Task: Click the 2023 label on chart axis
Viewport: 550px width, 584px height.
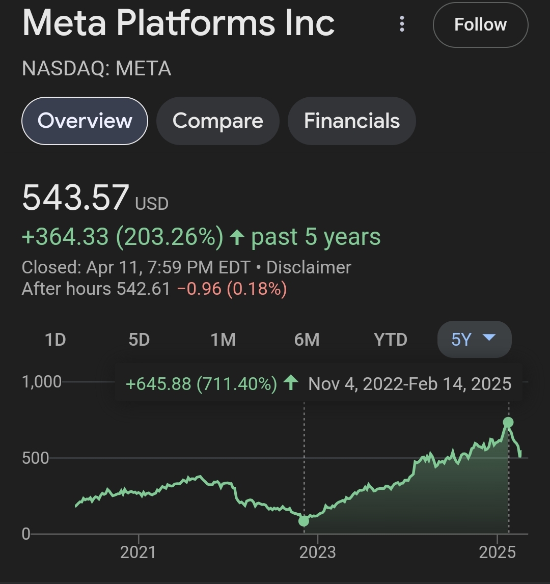Action: 317,552
